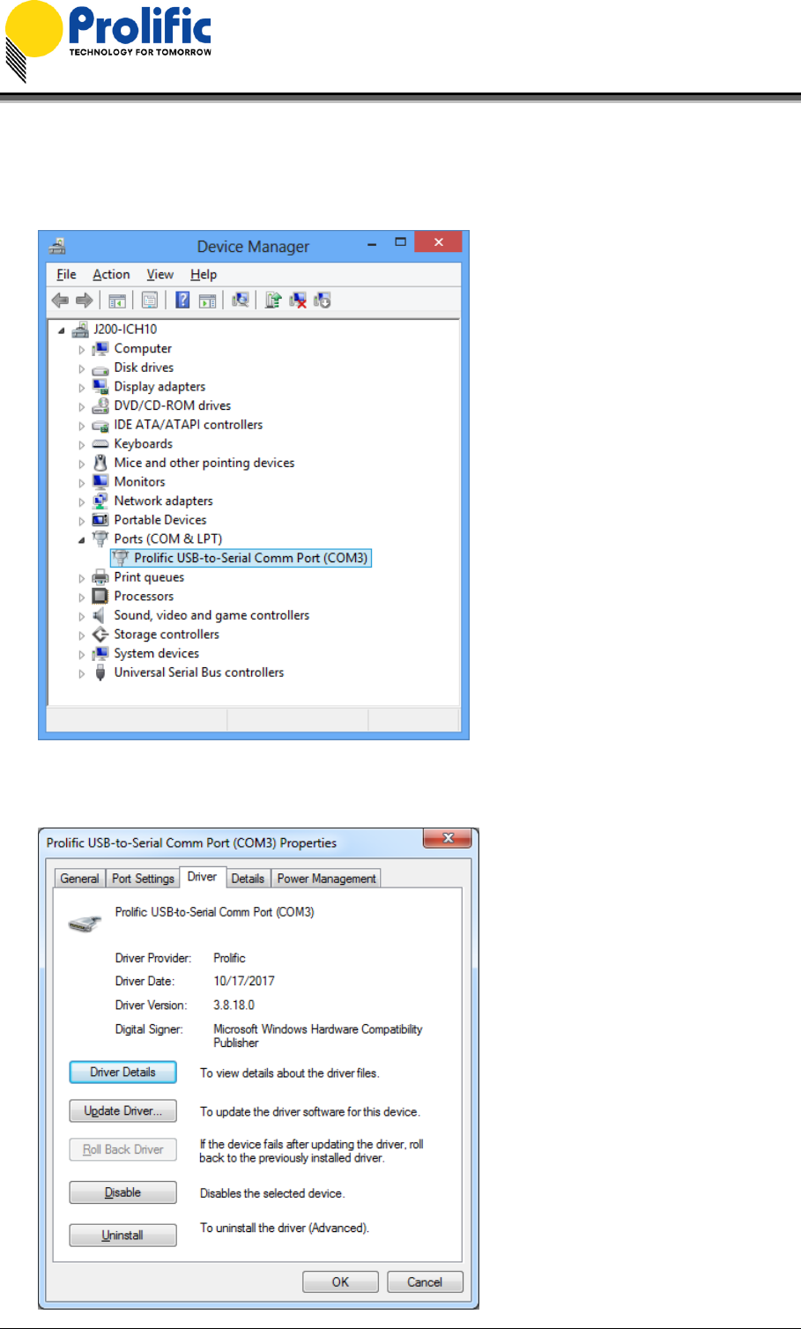Viewport: 801px width, 1329px height.
Task: Click the Display adapters category icon
Action: (x=100, y=387)
